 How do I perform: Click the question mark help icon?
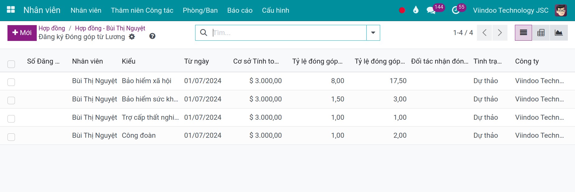[152, 36]
